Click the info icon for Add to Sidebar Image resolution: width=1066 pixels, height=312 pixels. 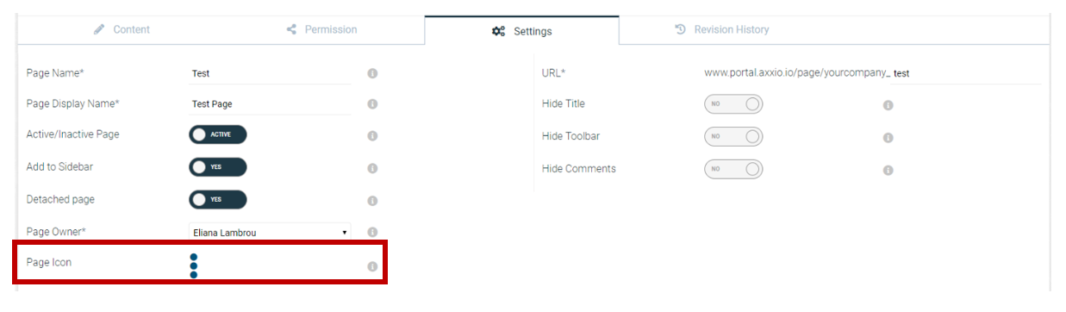[372, 168]
